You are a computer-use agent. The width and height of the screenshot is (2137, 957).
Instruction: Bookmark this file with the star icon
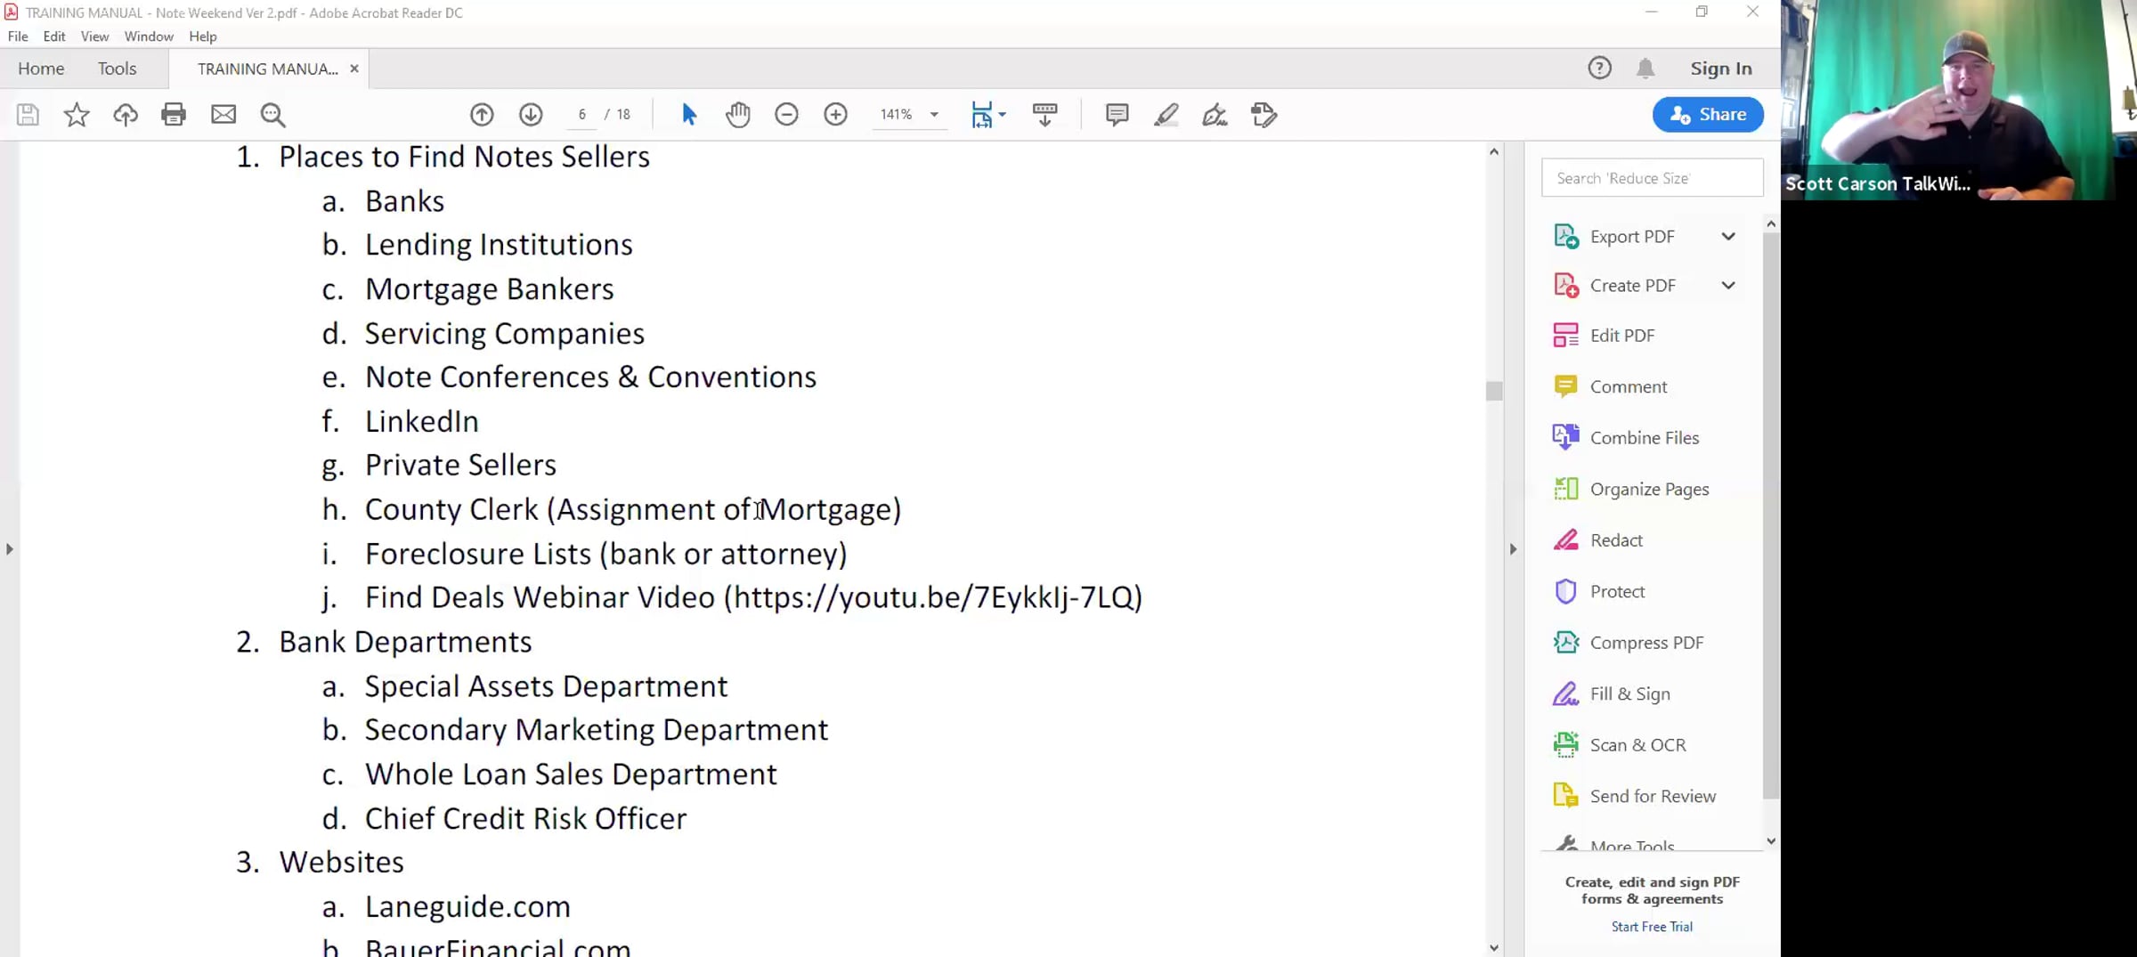tap(77, 115)
